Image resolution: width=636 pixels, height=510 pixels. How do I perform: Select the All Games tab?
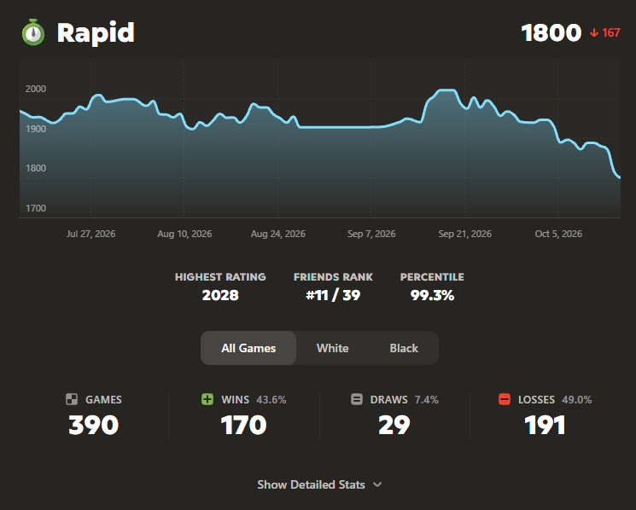[248, 348]
